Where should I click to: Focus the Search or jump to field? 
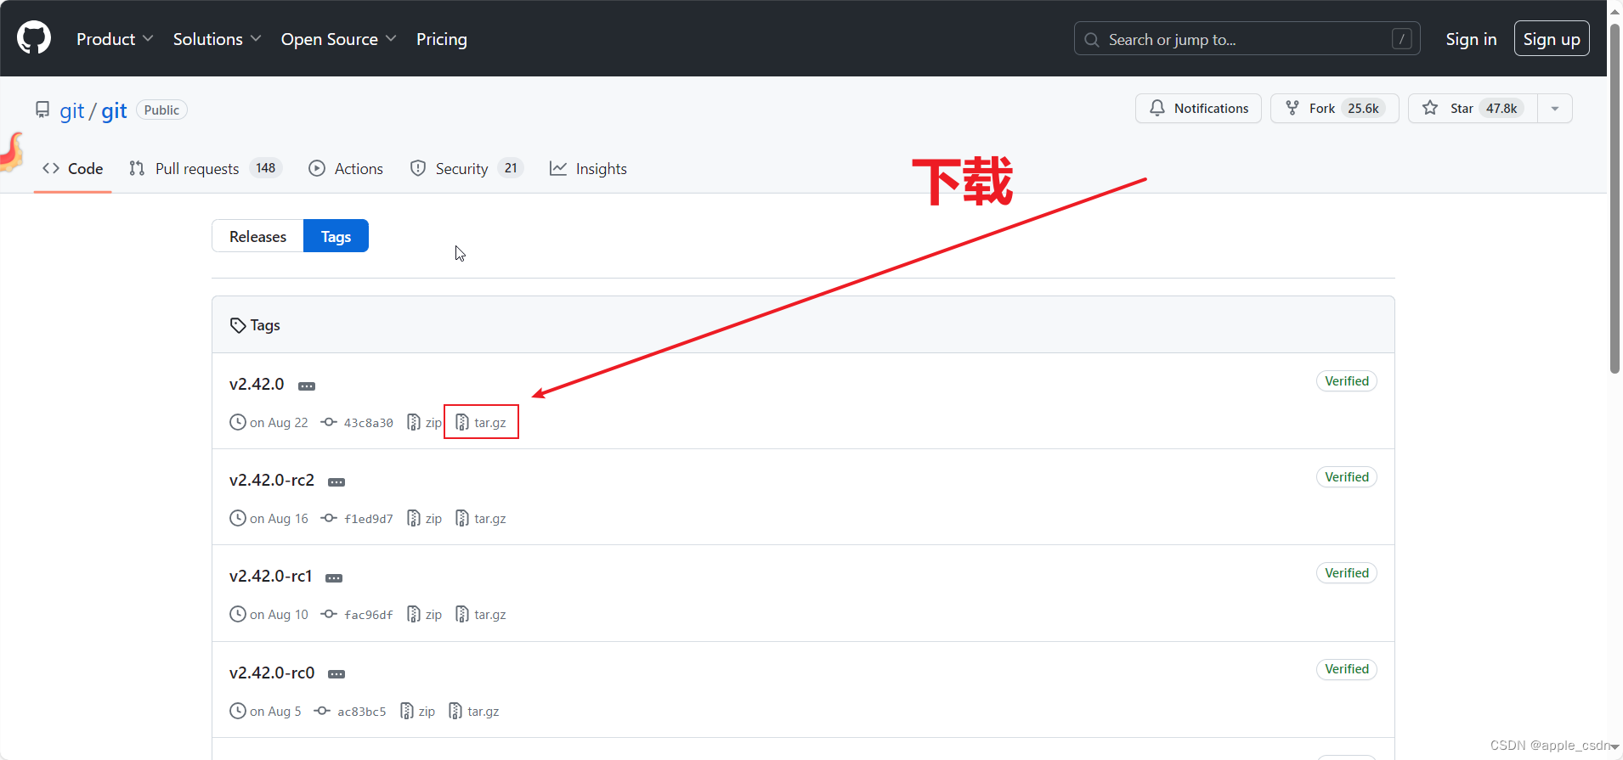[x=1247, y=39]
